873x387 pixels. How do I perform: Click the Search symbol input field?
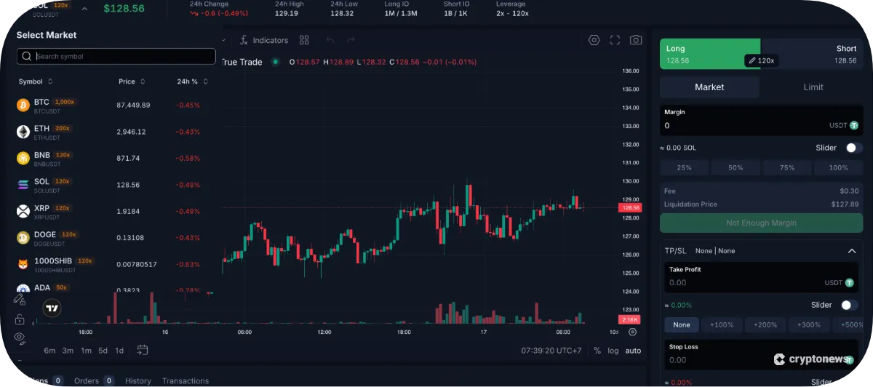[122, 57]
